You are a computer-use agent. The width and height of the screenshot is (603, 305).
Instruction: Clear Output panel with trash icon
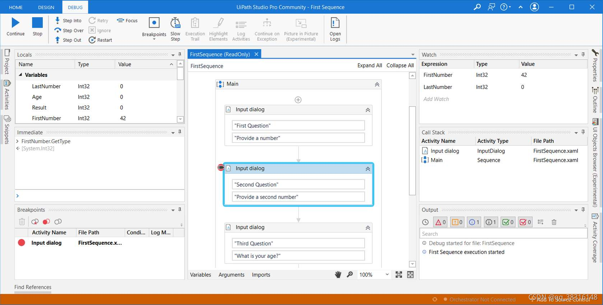coord(554,222)
